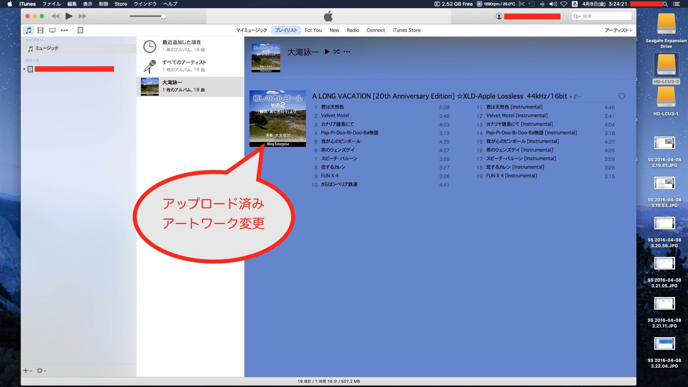Open the アーティスト sort dropdown
688x387 pixels.
point(618,30)
